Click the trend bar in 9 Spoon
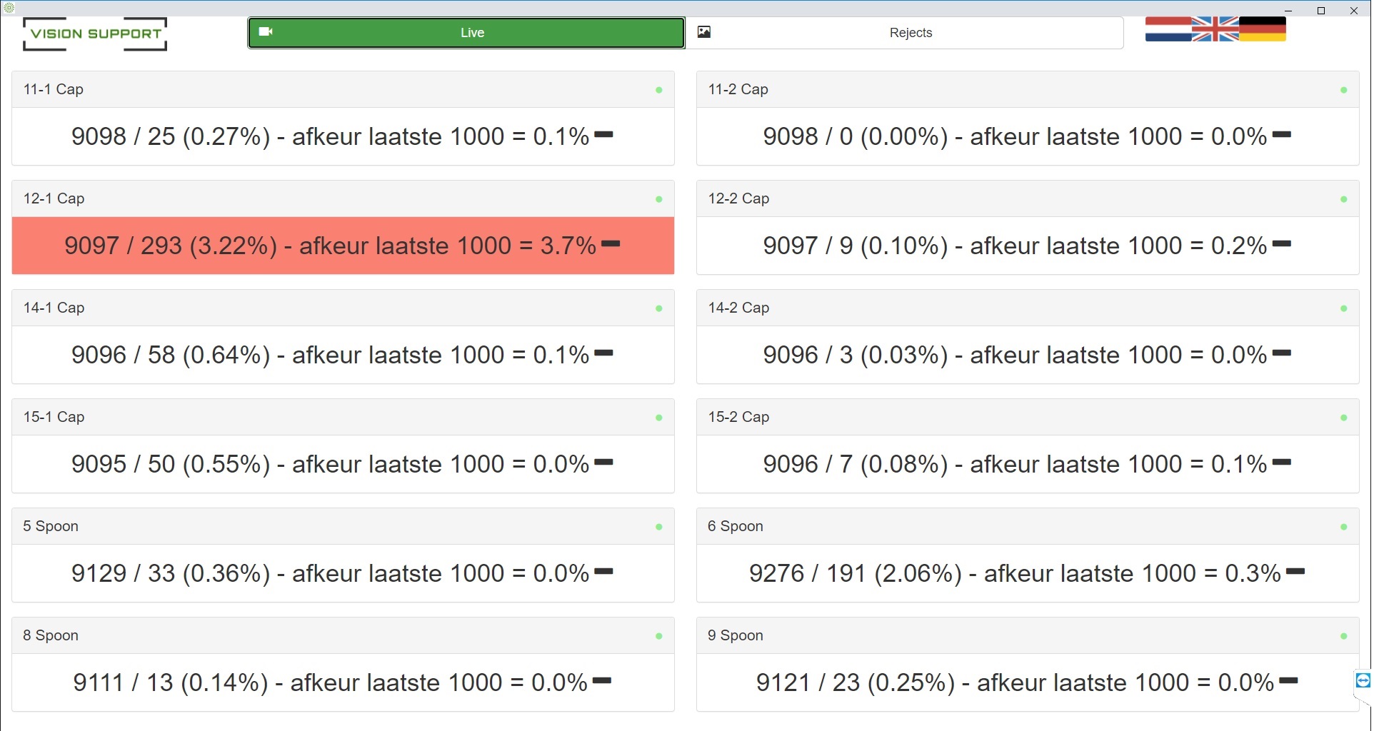The image size is (1374, 731). pyautogui.click(x=1288, y=681)
